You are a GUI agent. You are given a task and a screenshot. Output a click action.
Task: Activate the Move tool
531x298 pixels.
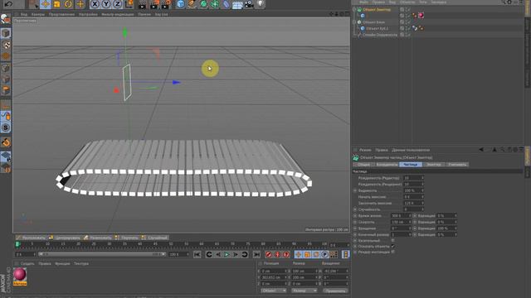[x=45, y=4]
